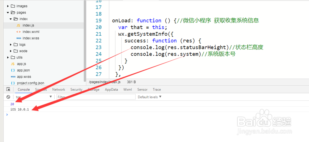Viewport: 309px width, 142px height.
Task: Select the wode folder label
Action: (23, 51)
